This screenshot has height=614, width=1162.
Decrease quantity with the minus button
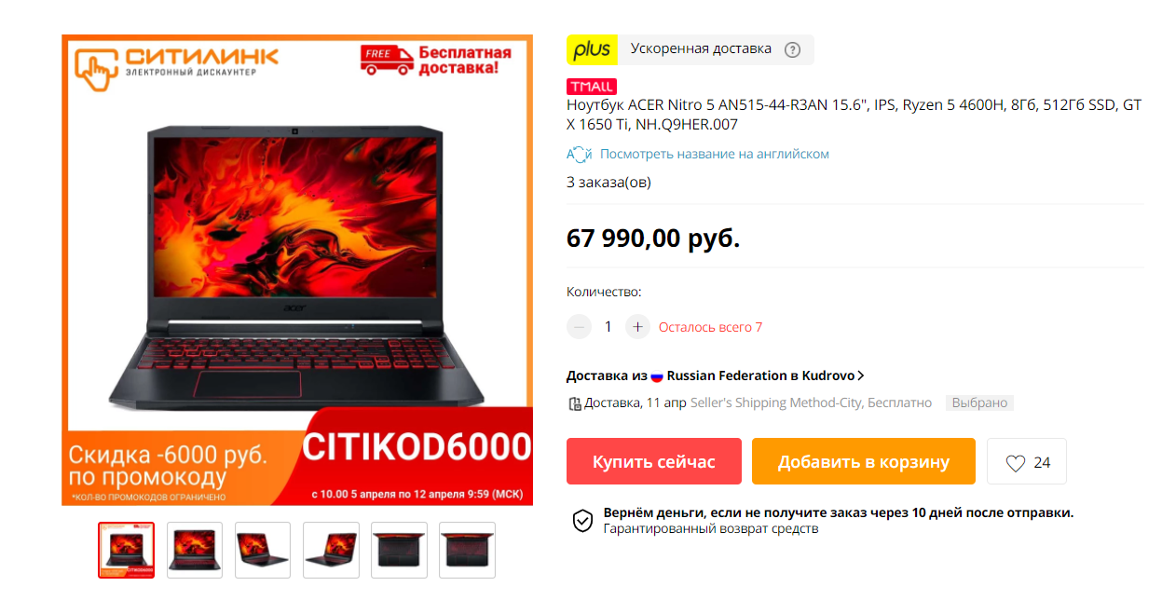coord(579,327)
